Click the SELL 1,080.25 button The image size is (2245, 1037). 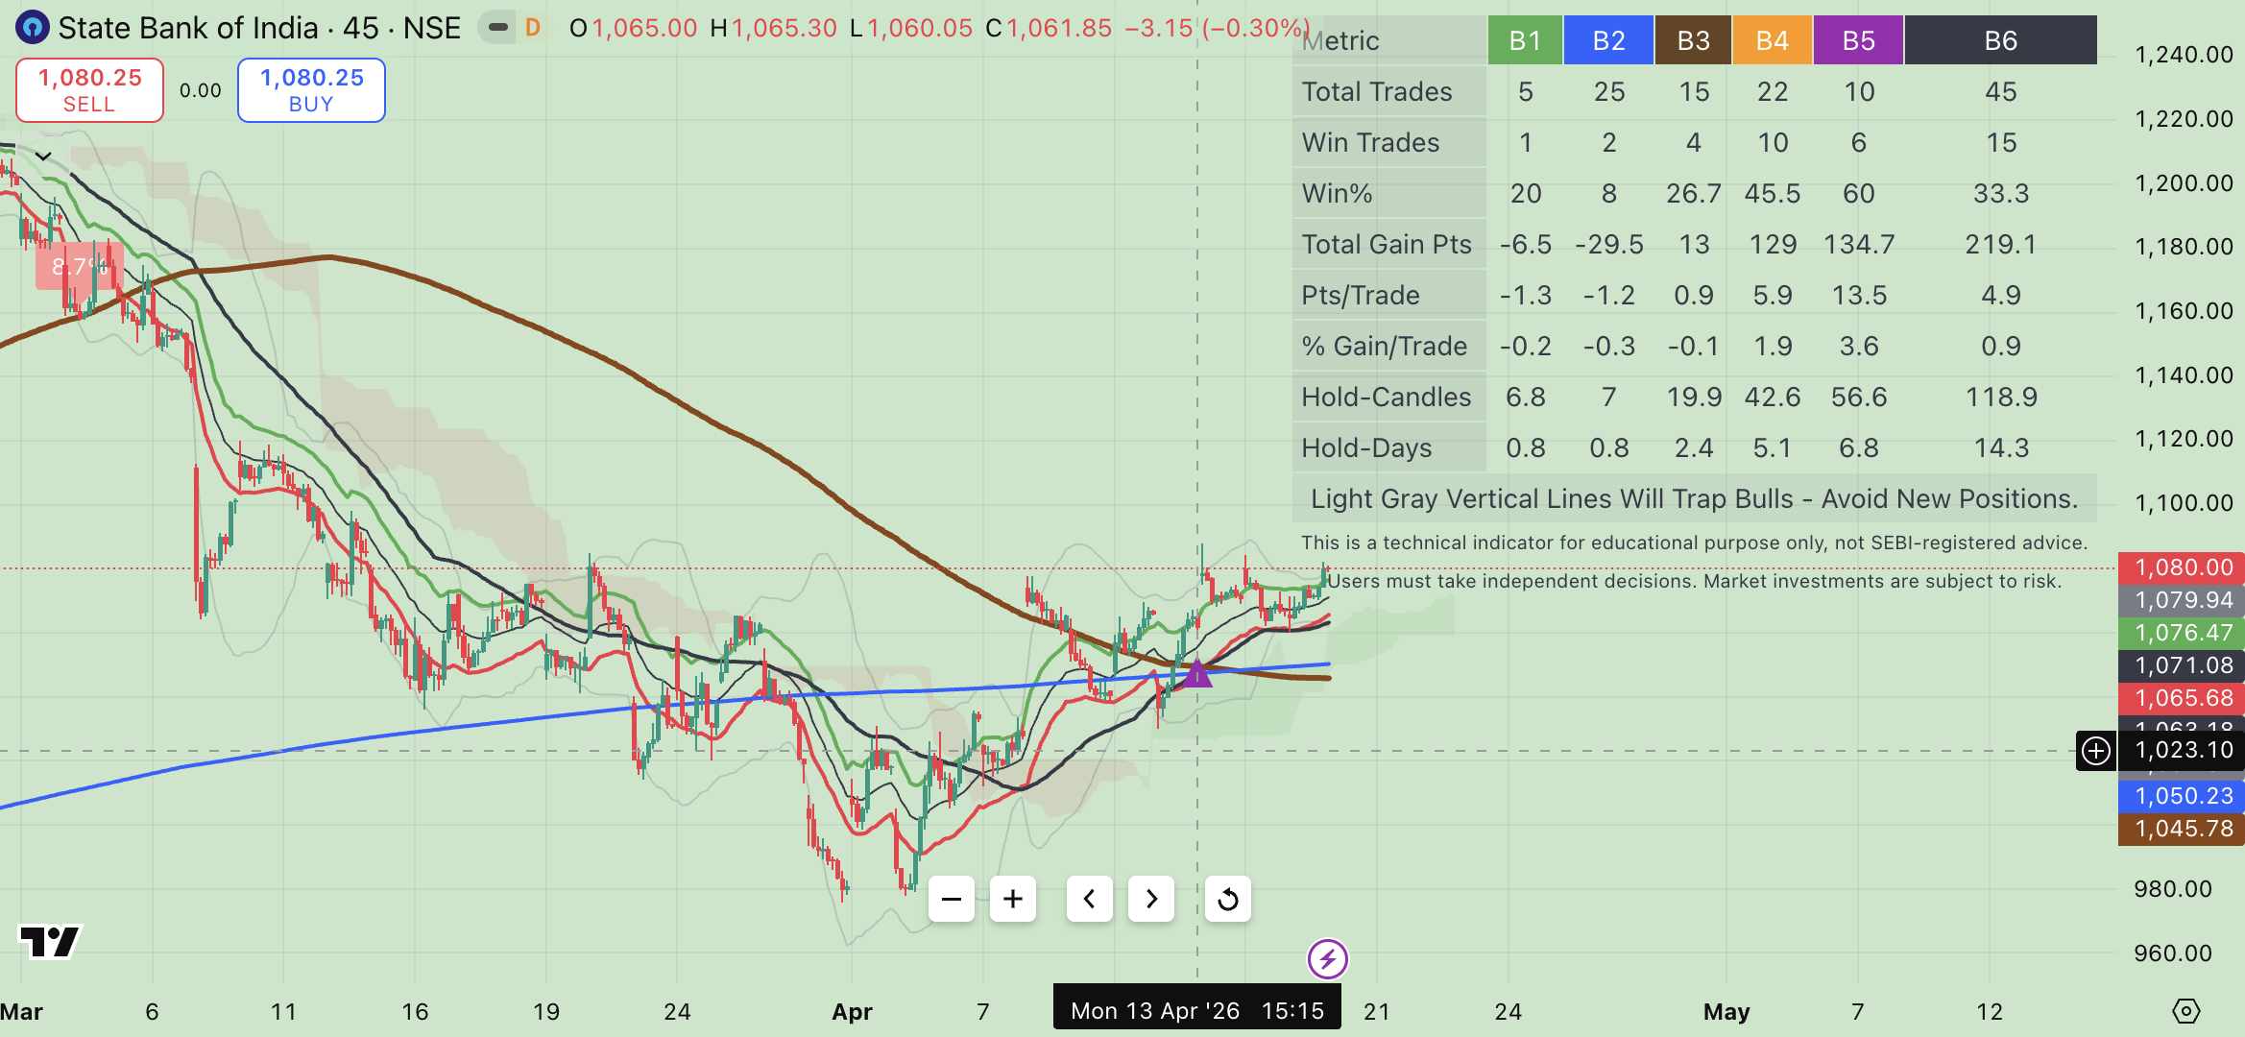[x=90, y=90]
